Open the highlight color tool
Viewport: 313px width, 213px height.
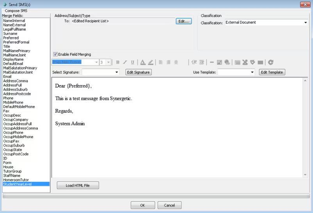pos(151,62)
